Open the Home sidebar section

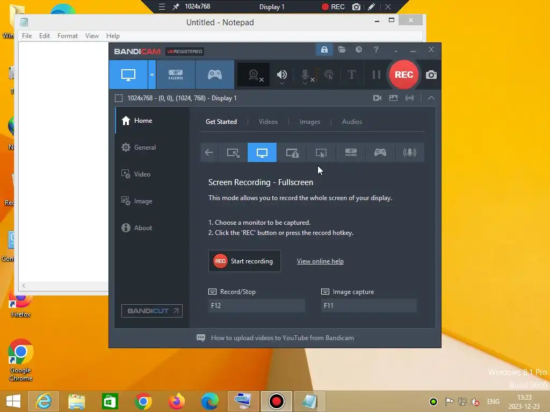tap(152, 121)
